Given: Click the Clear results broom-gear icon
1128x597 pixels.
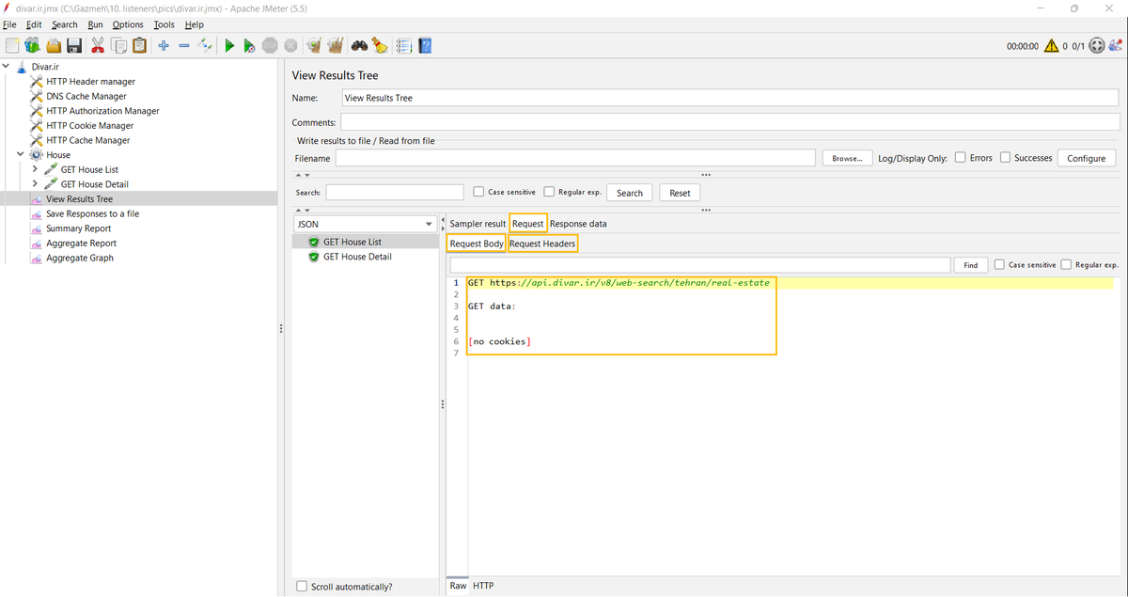Looking at the screenshot, I should click(314, 45).
